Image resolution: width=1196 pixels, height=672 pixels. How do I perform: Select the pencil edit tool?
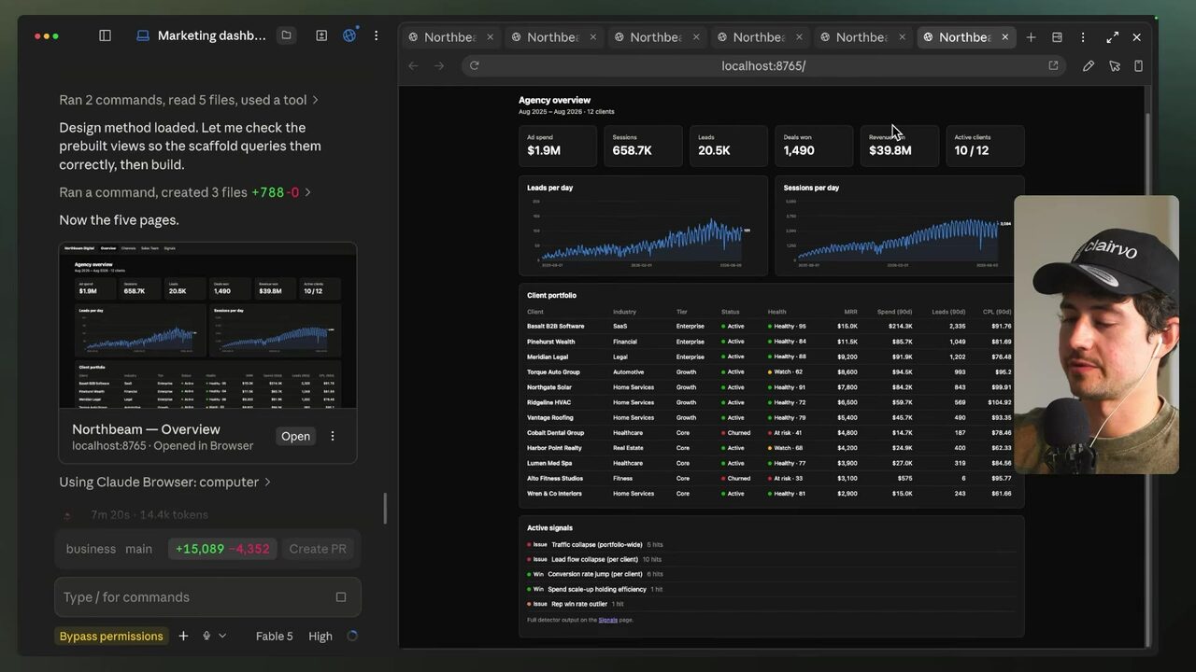(1089, 65)
